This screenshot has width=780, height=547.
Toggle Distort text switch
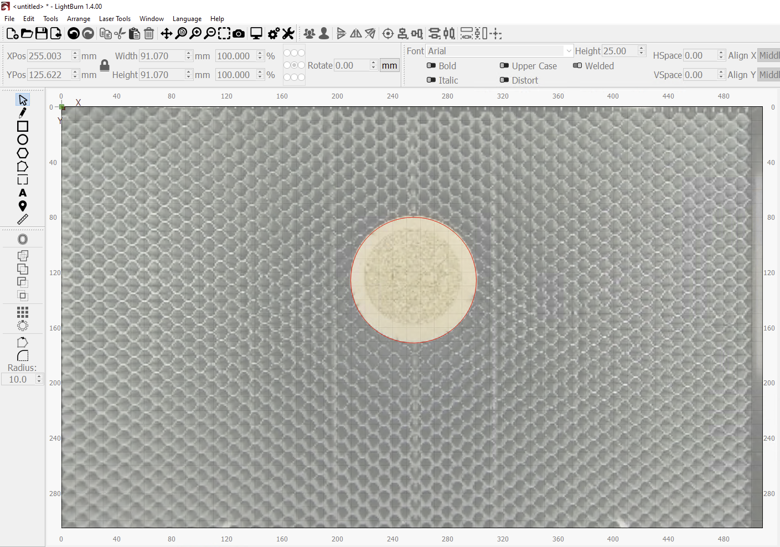tap(504, 80)
